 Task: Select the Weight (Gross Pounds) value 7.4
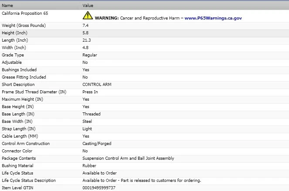coord(86,26)
